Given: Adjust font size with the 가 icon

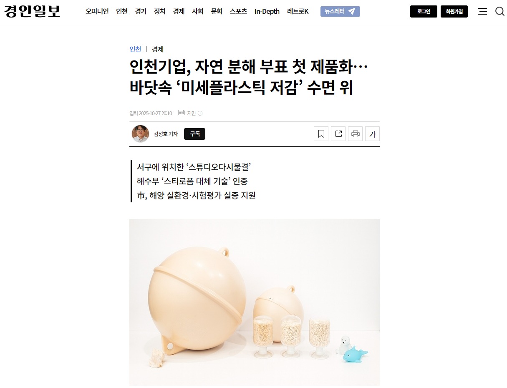Looking at the screenshot, I should coord(372,134).
